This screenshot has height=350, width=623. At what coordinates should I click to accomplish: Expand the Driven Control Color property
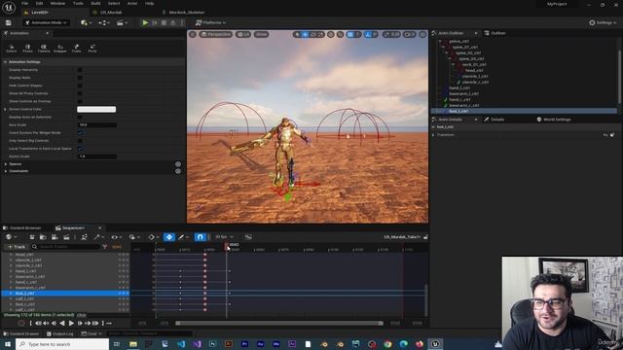tap(5, 109)
